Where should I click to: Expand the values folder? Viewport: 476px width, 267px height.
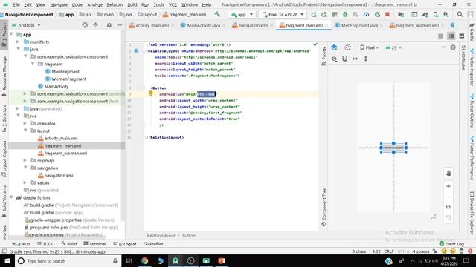click(x=25, y=182)
